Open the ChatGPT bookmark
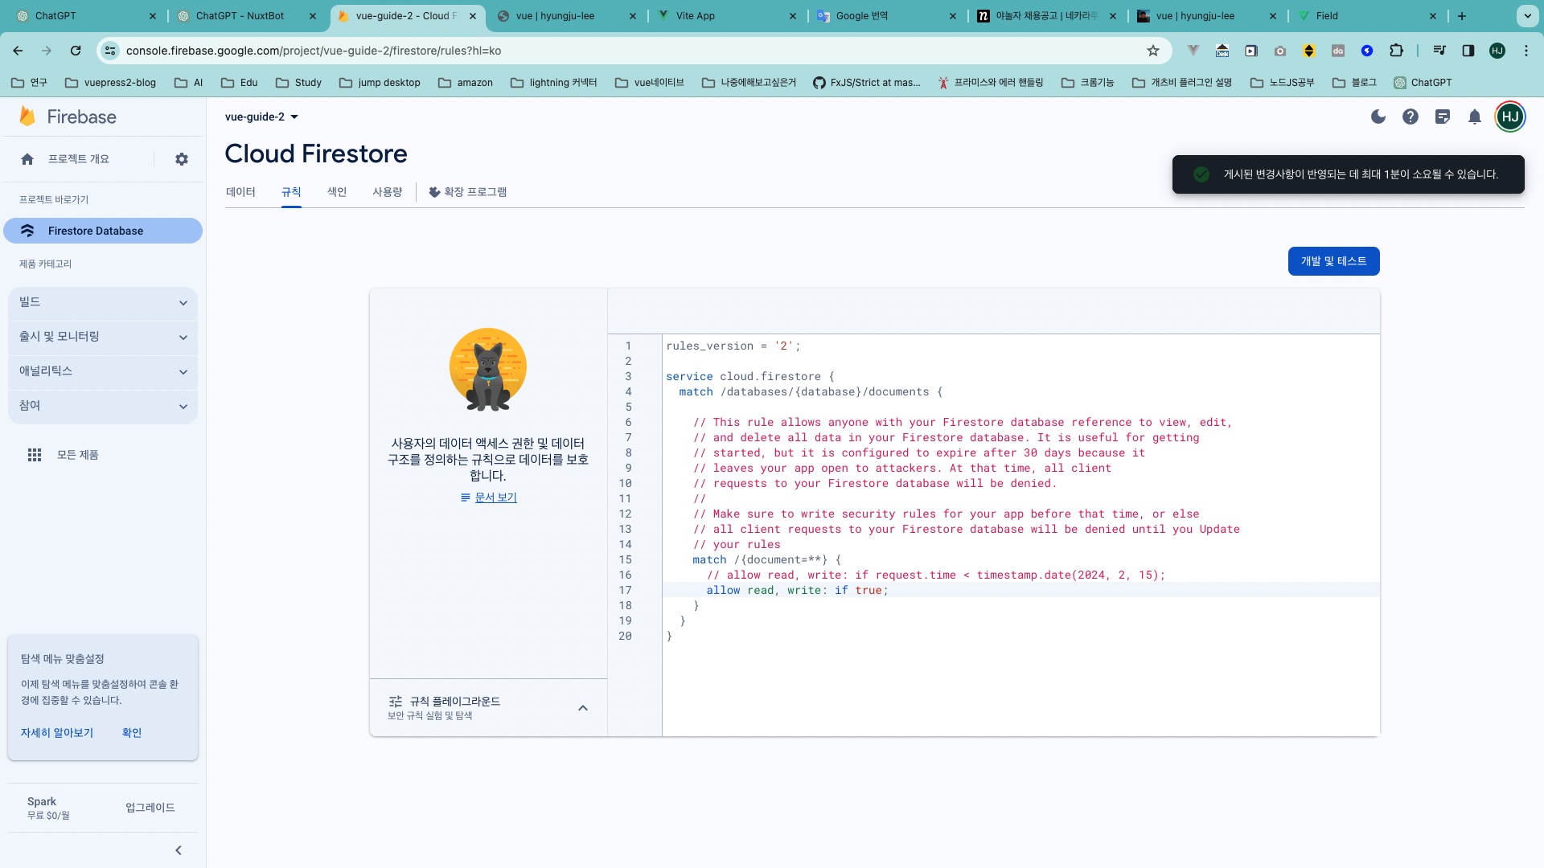Image resolution: width=1544 pixels, height=868 pixels. click(1423, 83)
